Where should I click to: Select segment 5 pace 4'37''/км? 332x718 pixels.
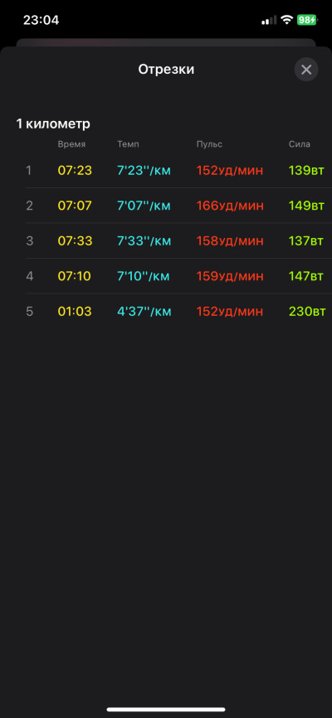(144, 312)
